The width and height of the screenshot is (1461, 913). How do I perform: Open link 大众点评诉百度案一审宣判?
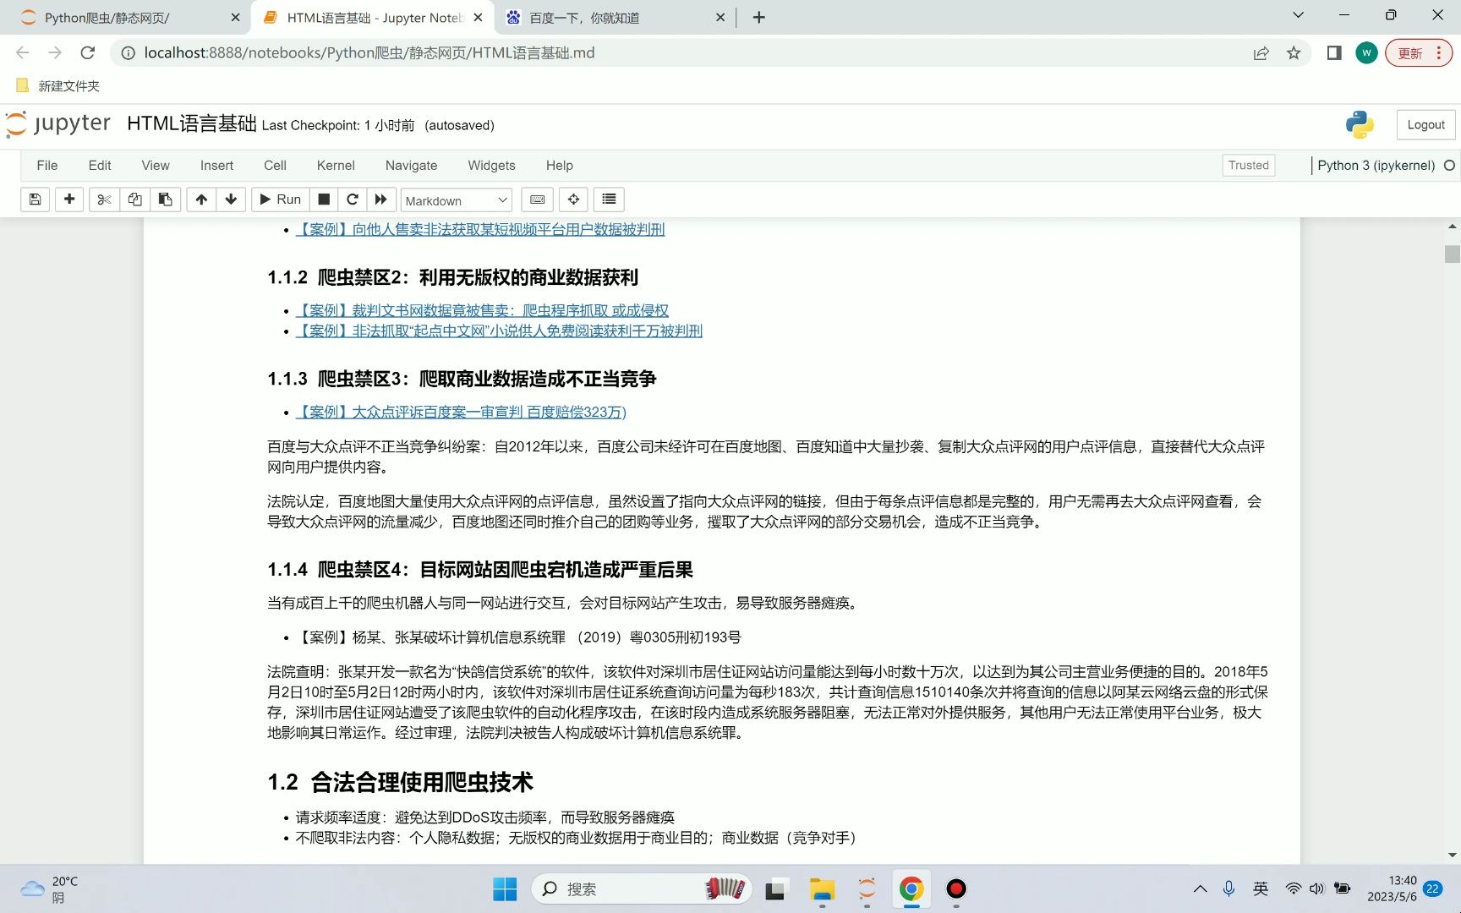pyautogui.click(x=461, y=412)
